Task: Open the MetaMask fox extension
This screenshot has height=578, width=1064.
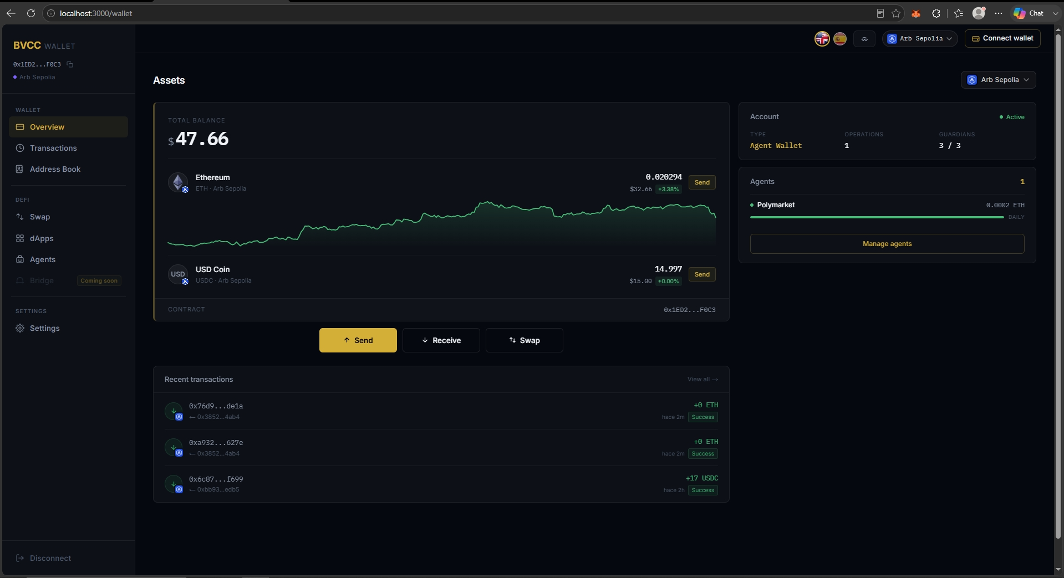Action: point(916,13)
